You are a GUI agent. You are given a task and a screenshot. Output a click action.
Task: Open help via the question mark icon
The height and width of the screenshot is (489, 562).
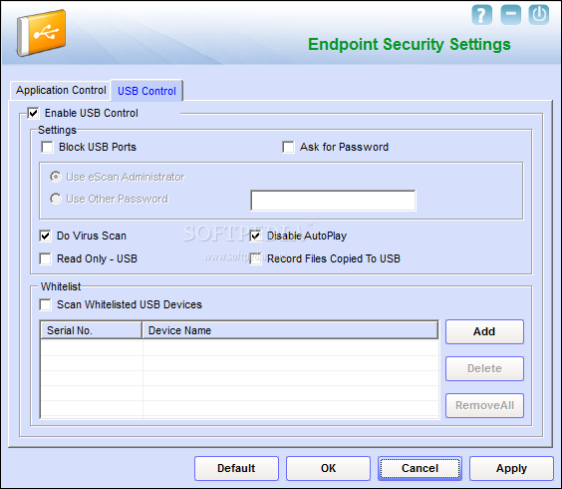481,15
